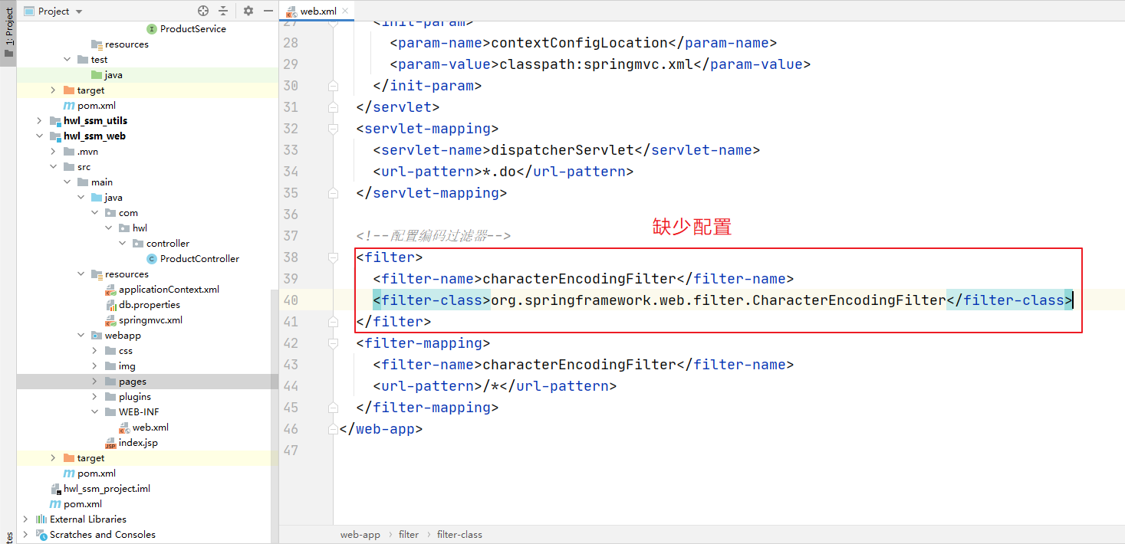Close the web.xml editor tab
This screenshot has height=544, width=1125.
344,11
